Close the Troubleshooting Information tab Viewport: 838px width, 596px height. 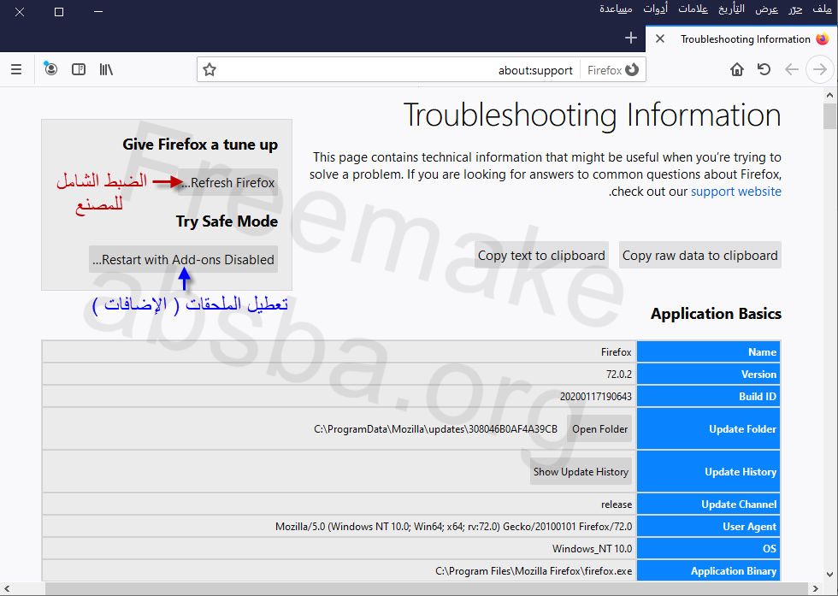[660, 38]
